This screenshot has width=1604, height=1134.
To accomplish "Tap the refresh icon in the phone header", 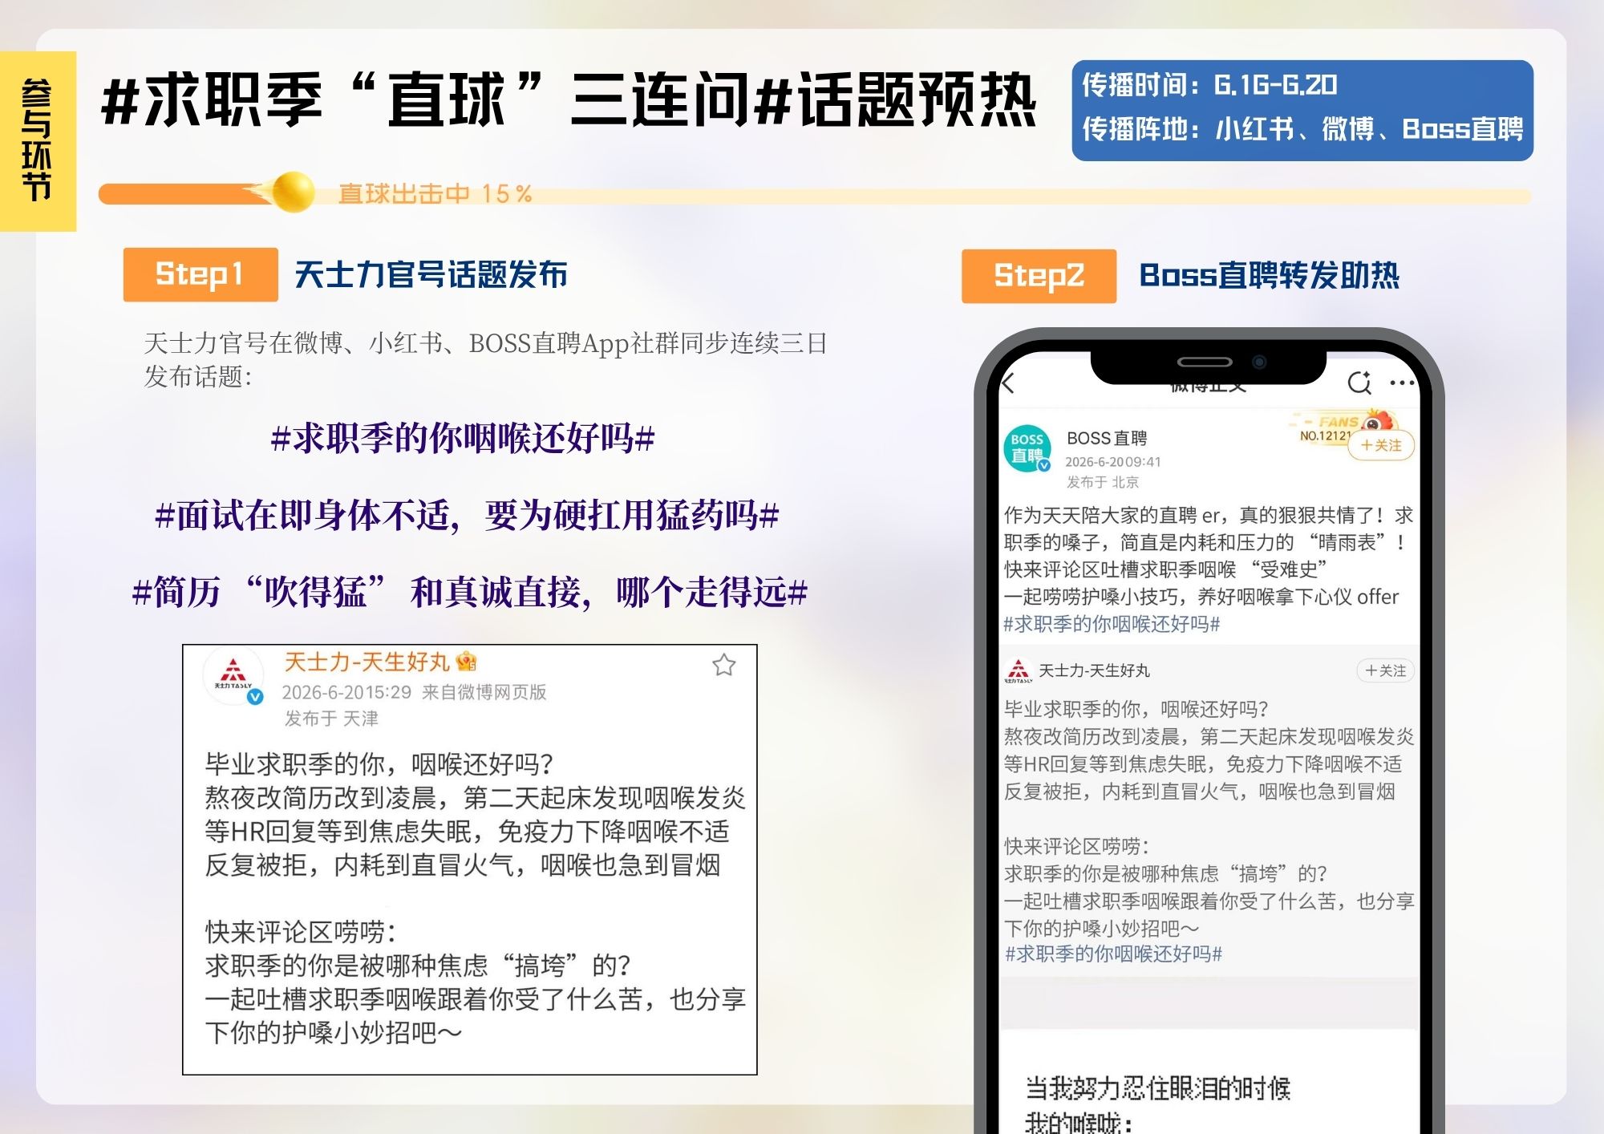I will [x=1359, y=383].
